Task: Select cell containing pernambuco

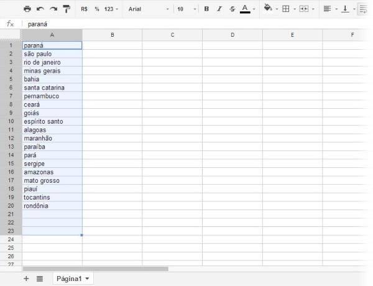Action: coord(52,96)
